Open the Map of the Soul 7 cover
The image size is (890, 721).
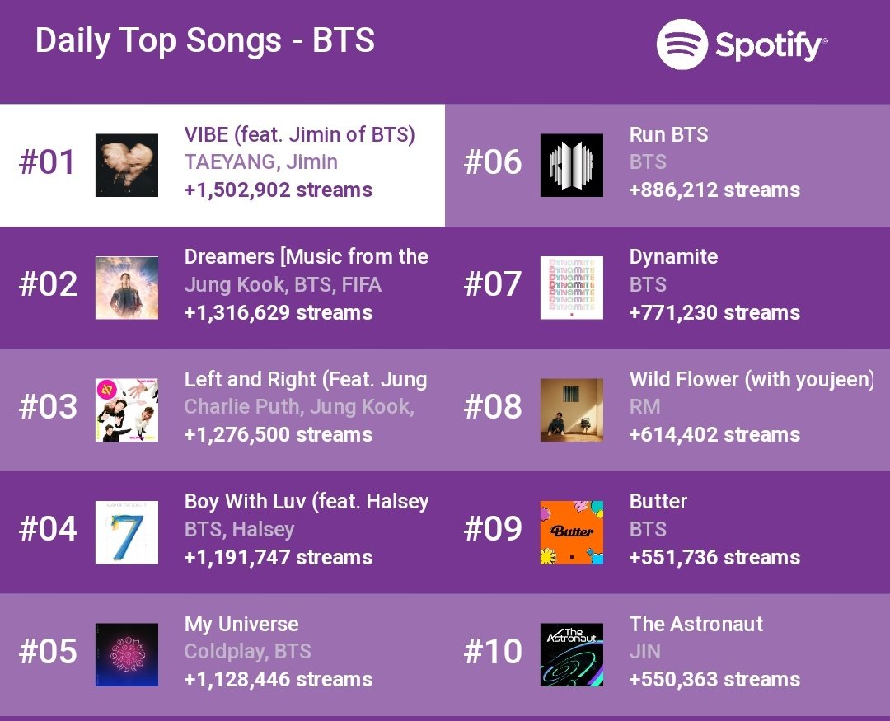pyautogui.click(x=127, y=532)
